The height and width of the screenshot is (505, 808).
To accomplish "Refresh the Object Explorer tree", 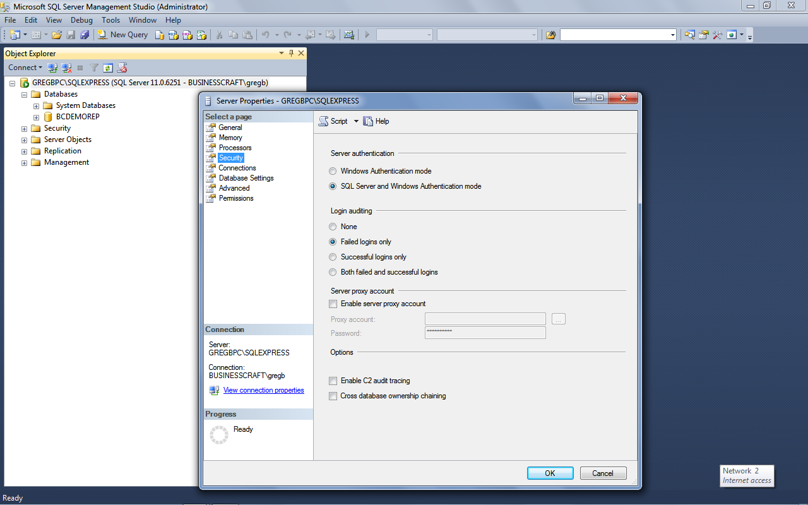I will [x=108, y=68].
